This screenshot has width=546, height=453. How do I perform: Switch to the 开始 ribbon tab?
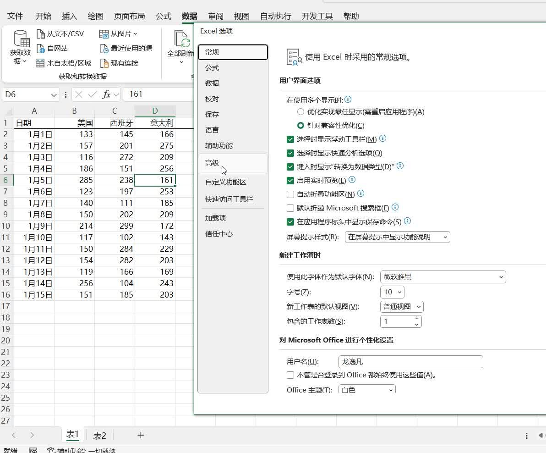click(x=43, y=16)
